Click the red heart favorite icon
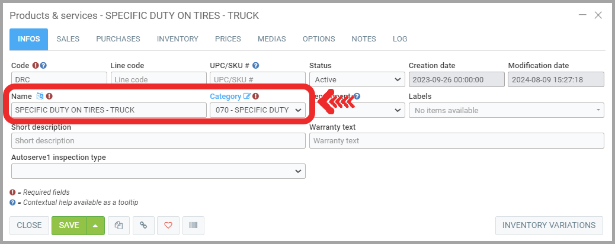This screenshot has height=244, width=615. coord(168,226)
